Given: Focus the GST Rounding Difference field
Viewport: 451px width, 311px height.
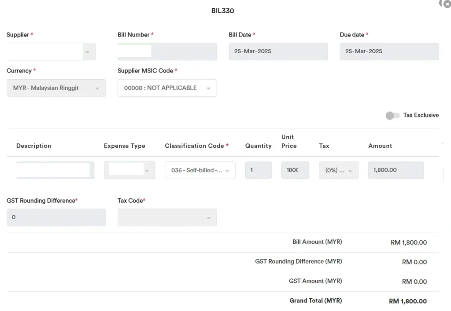Looking at the screenshot, I should pyautogui.click(x=56, y=217).
